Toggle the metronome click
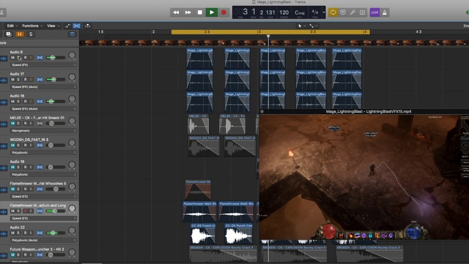Image resolution: width=469 pixels, height=264 pixels. pos(384,12)
